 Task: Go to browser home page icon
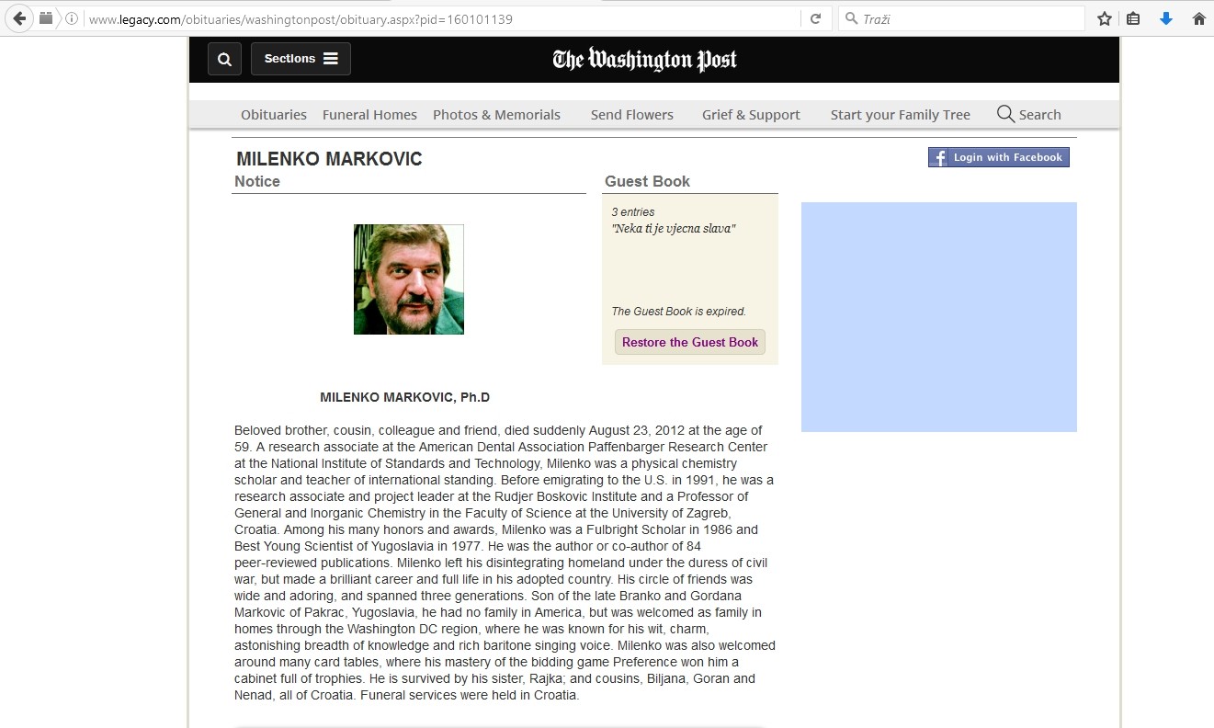1198,18
